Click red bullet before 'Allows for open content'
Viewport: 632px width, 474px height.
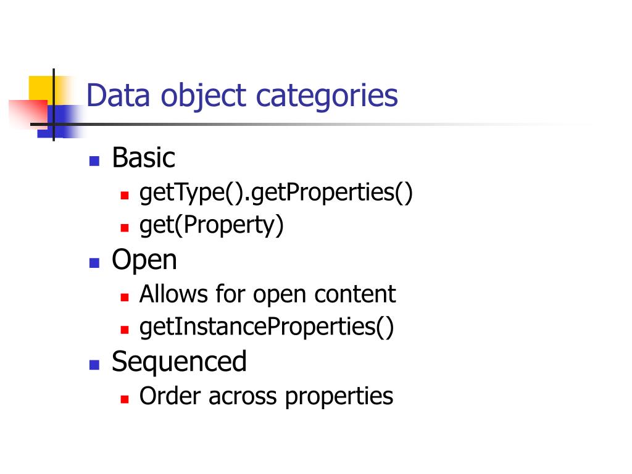click(x=125, y=297)
